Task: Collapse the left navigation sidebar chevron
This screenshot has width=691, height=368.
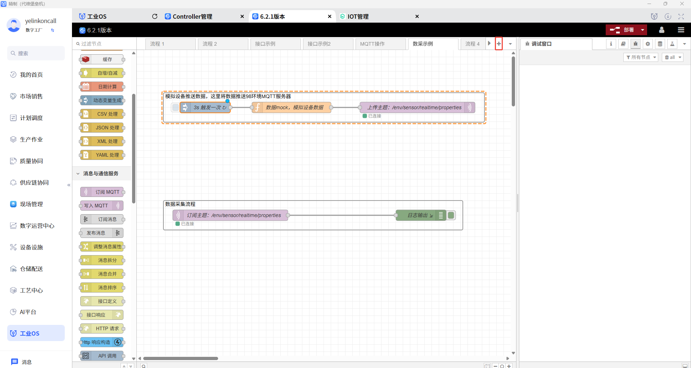Action: tap(69, 185)
